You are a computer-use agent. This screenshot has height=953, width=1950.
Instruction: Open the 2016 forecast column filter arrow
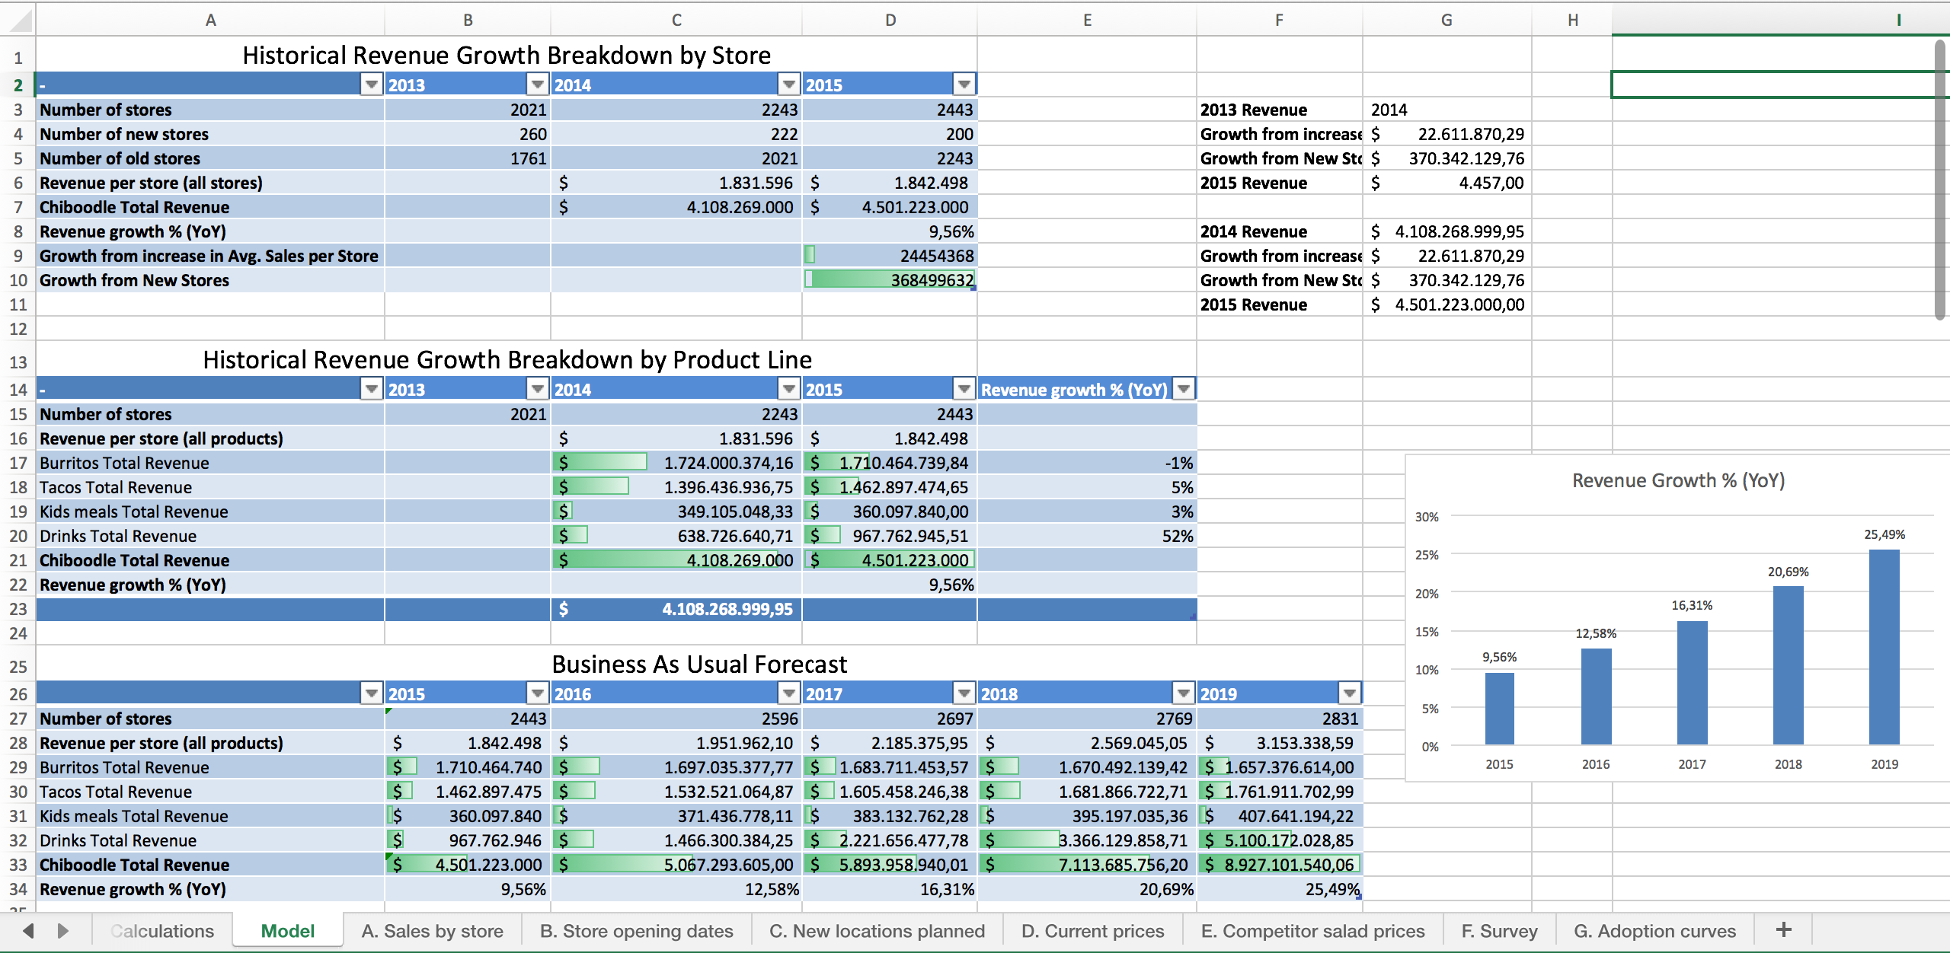tap(789, 693)
